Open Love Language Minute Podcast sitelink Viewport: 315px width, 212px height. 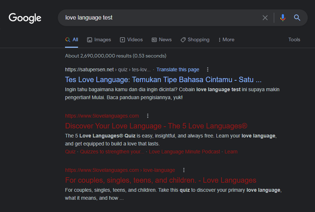click(x=184, y=152)
